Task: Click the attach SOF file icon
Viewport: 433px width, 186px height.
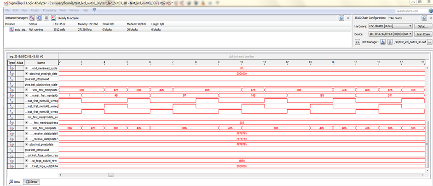Action: point(389,42)
